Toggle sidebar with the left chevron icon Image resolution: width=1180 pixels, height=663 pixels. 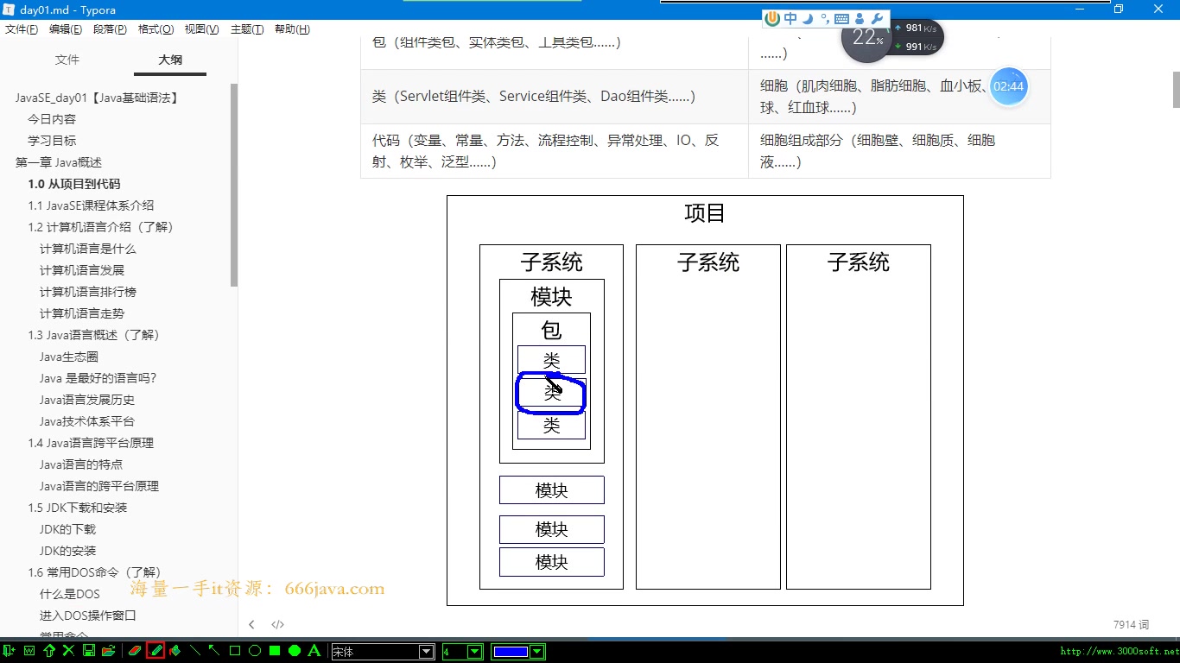[251, 624]
